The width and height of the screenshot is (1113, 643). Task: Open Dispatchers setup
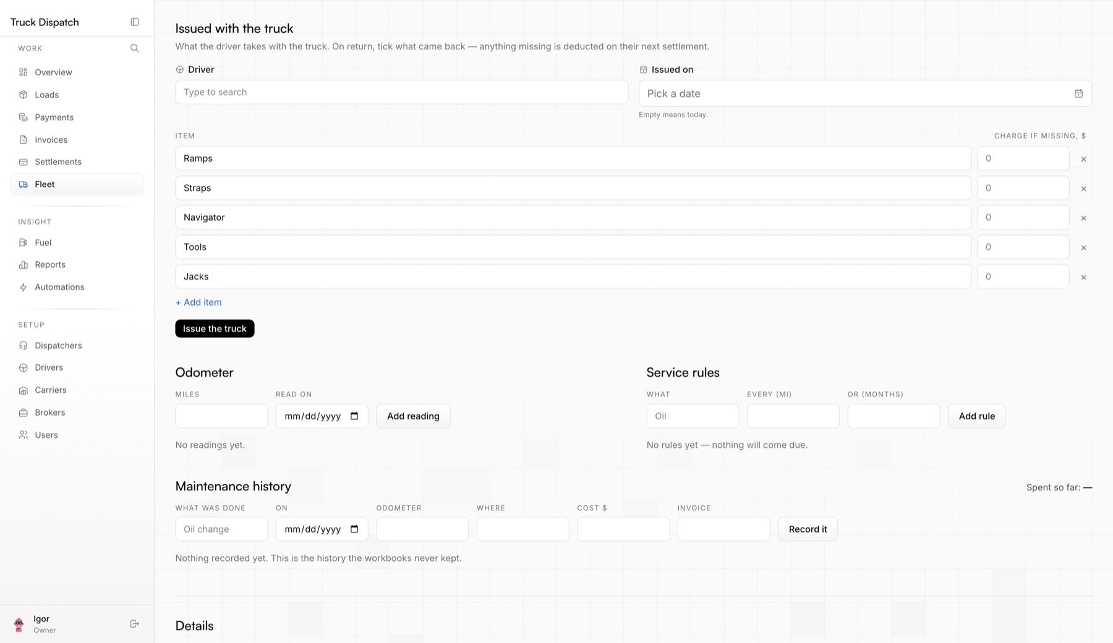(77, 345)
